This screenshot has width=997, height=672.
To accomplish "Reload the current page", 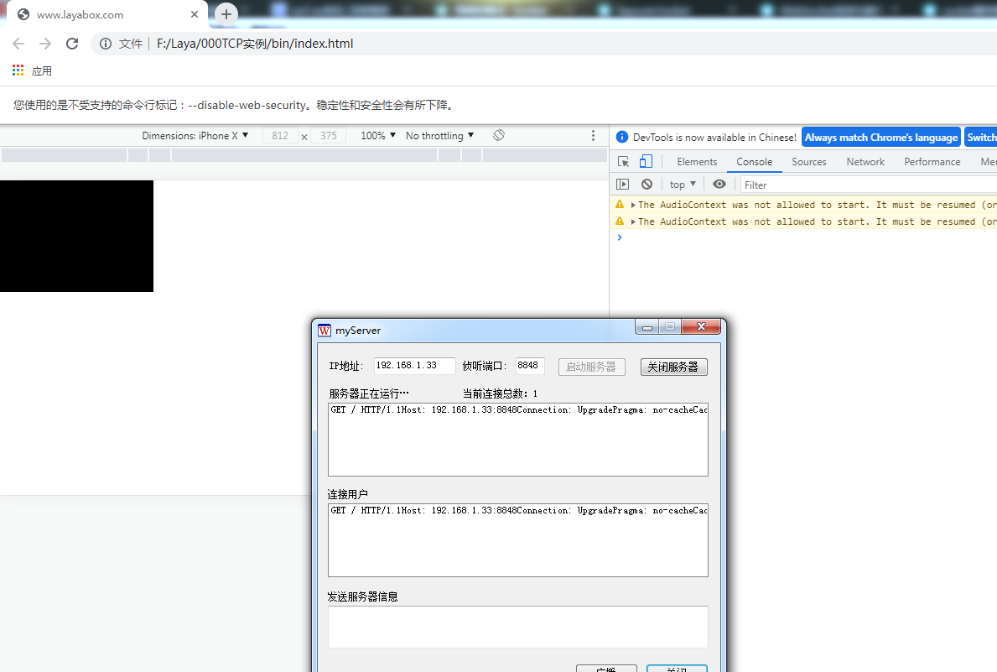I will click(x=72, y=44).
